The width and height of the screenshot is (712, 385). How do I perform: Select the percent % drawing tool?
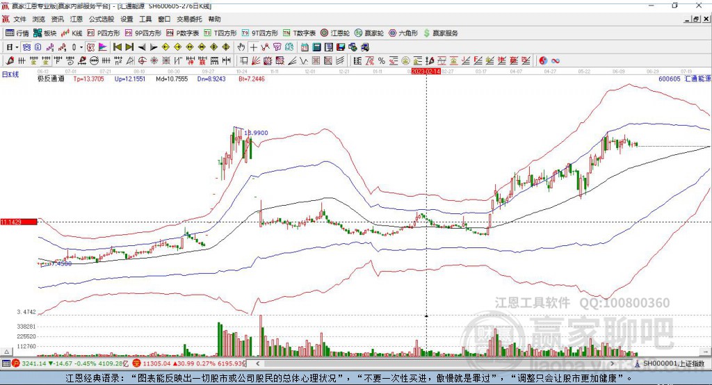click(x=382, y=60)
